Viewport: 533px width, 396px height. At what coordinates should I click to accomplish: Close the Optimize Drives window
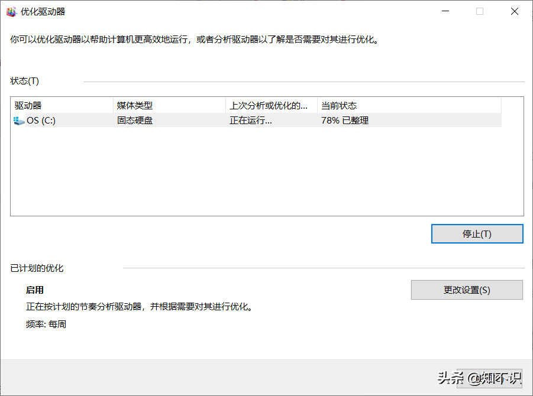[514, 11]
